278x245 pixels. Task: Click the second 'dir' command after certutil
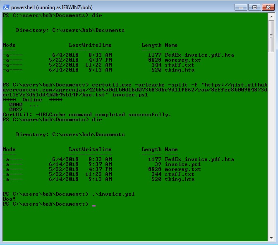tap(97, 120)
